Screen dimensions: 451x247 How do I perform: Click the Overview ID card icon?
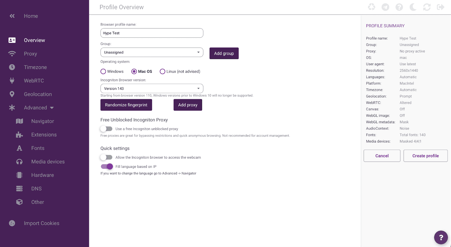coord(12,40)
